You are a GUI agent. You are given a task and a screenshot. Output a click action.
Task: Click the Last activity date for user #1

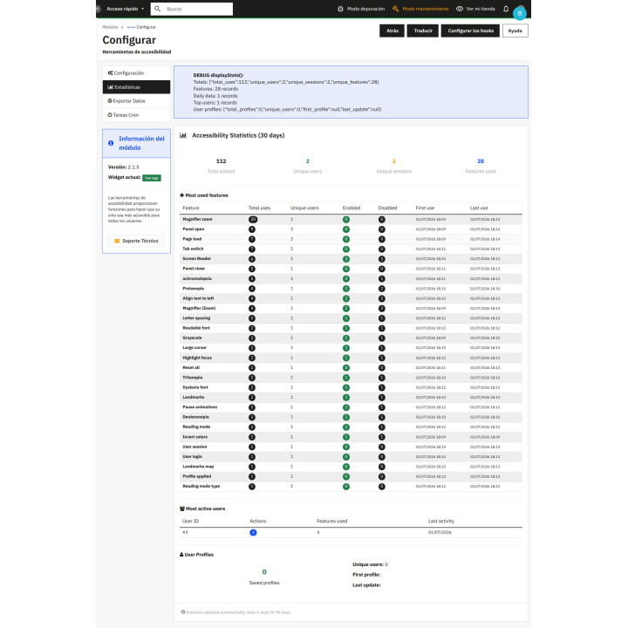[x=440, y=532]
